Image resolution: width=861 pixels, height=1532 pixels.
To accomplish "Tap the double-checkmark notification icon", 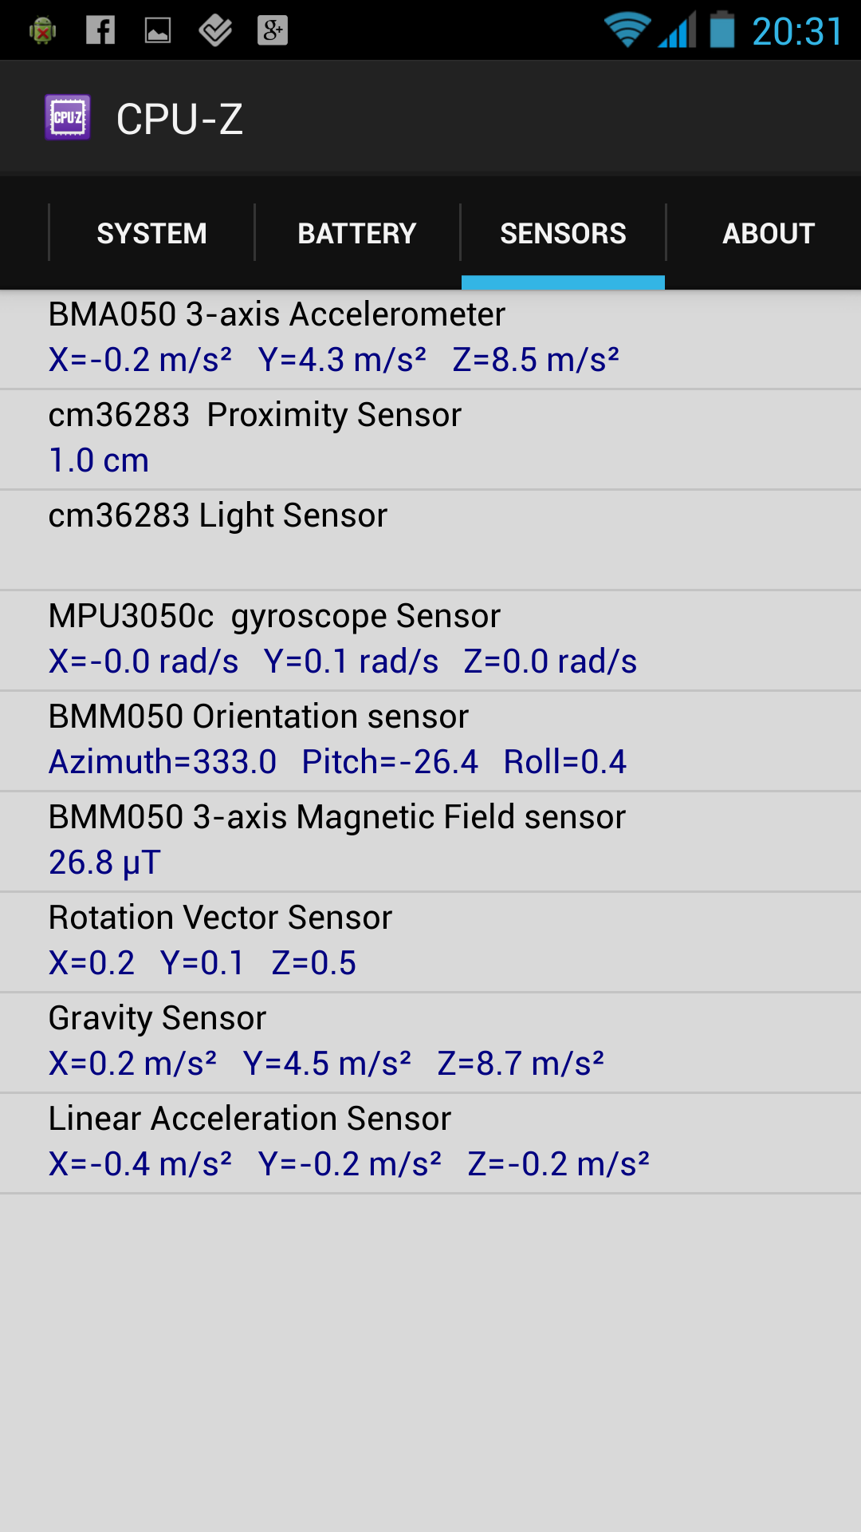I will [x=215, y=30].
